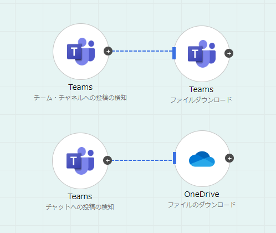Click plus button on the OneDrive node

(229, 158)
